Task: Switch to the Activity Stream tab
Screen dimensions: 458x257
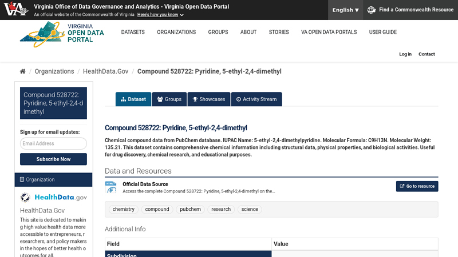Action: point(256,99)
